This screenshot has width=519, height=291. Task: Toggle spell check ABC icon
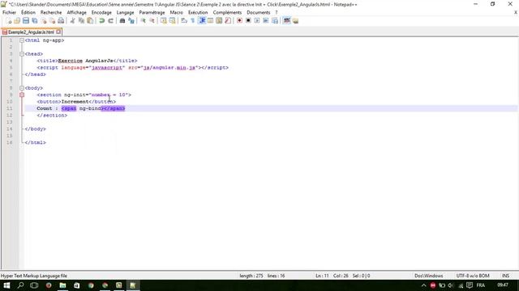click(x=286, y=21)
